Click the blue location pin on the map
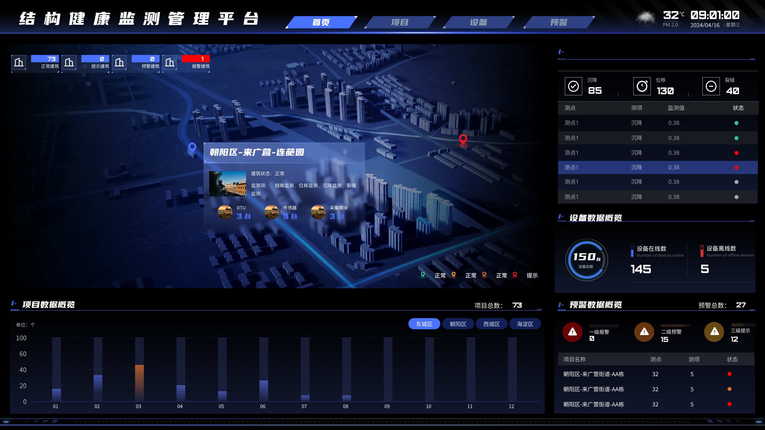765x430 pixels. (x=192, y=148)
